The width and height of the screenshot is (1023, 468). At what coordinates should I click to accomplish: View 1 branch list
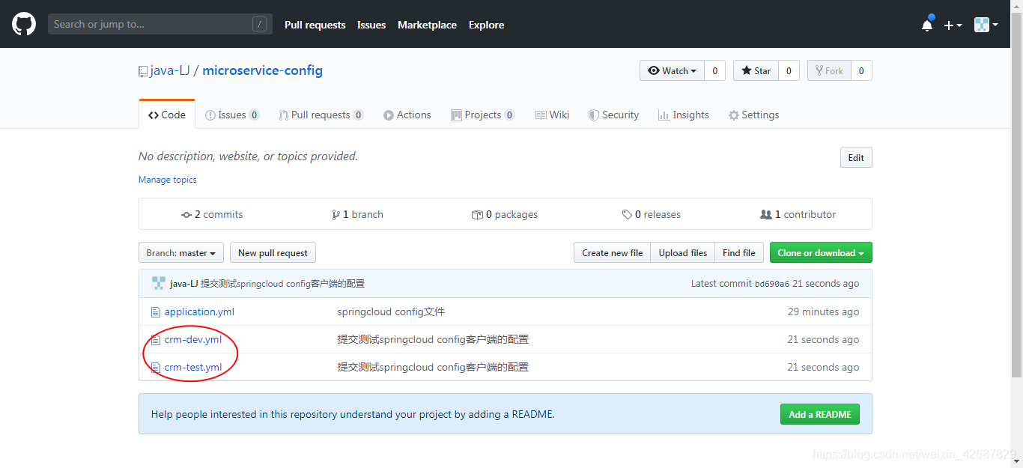(357, 214)
